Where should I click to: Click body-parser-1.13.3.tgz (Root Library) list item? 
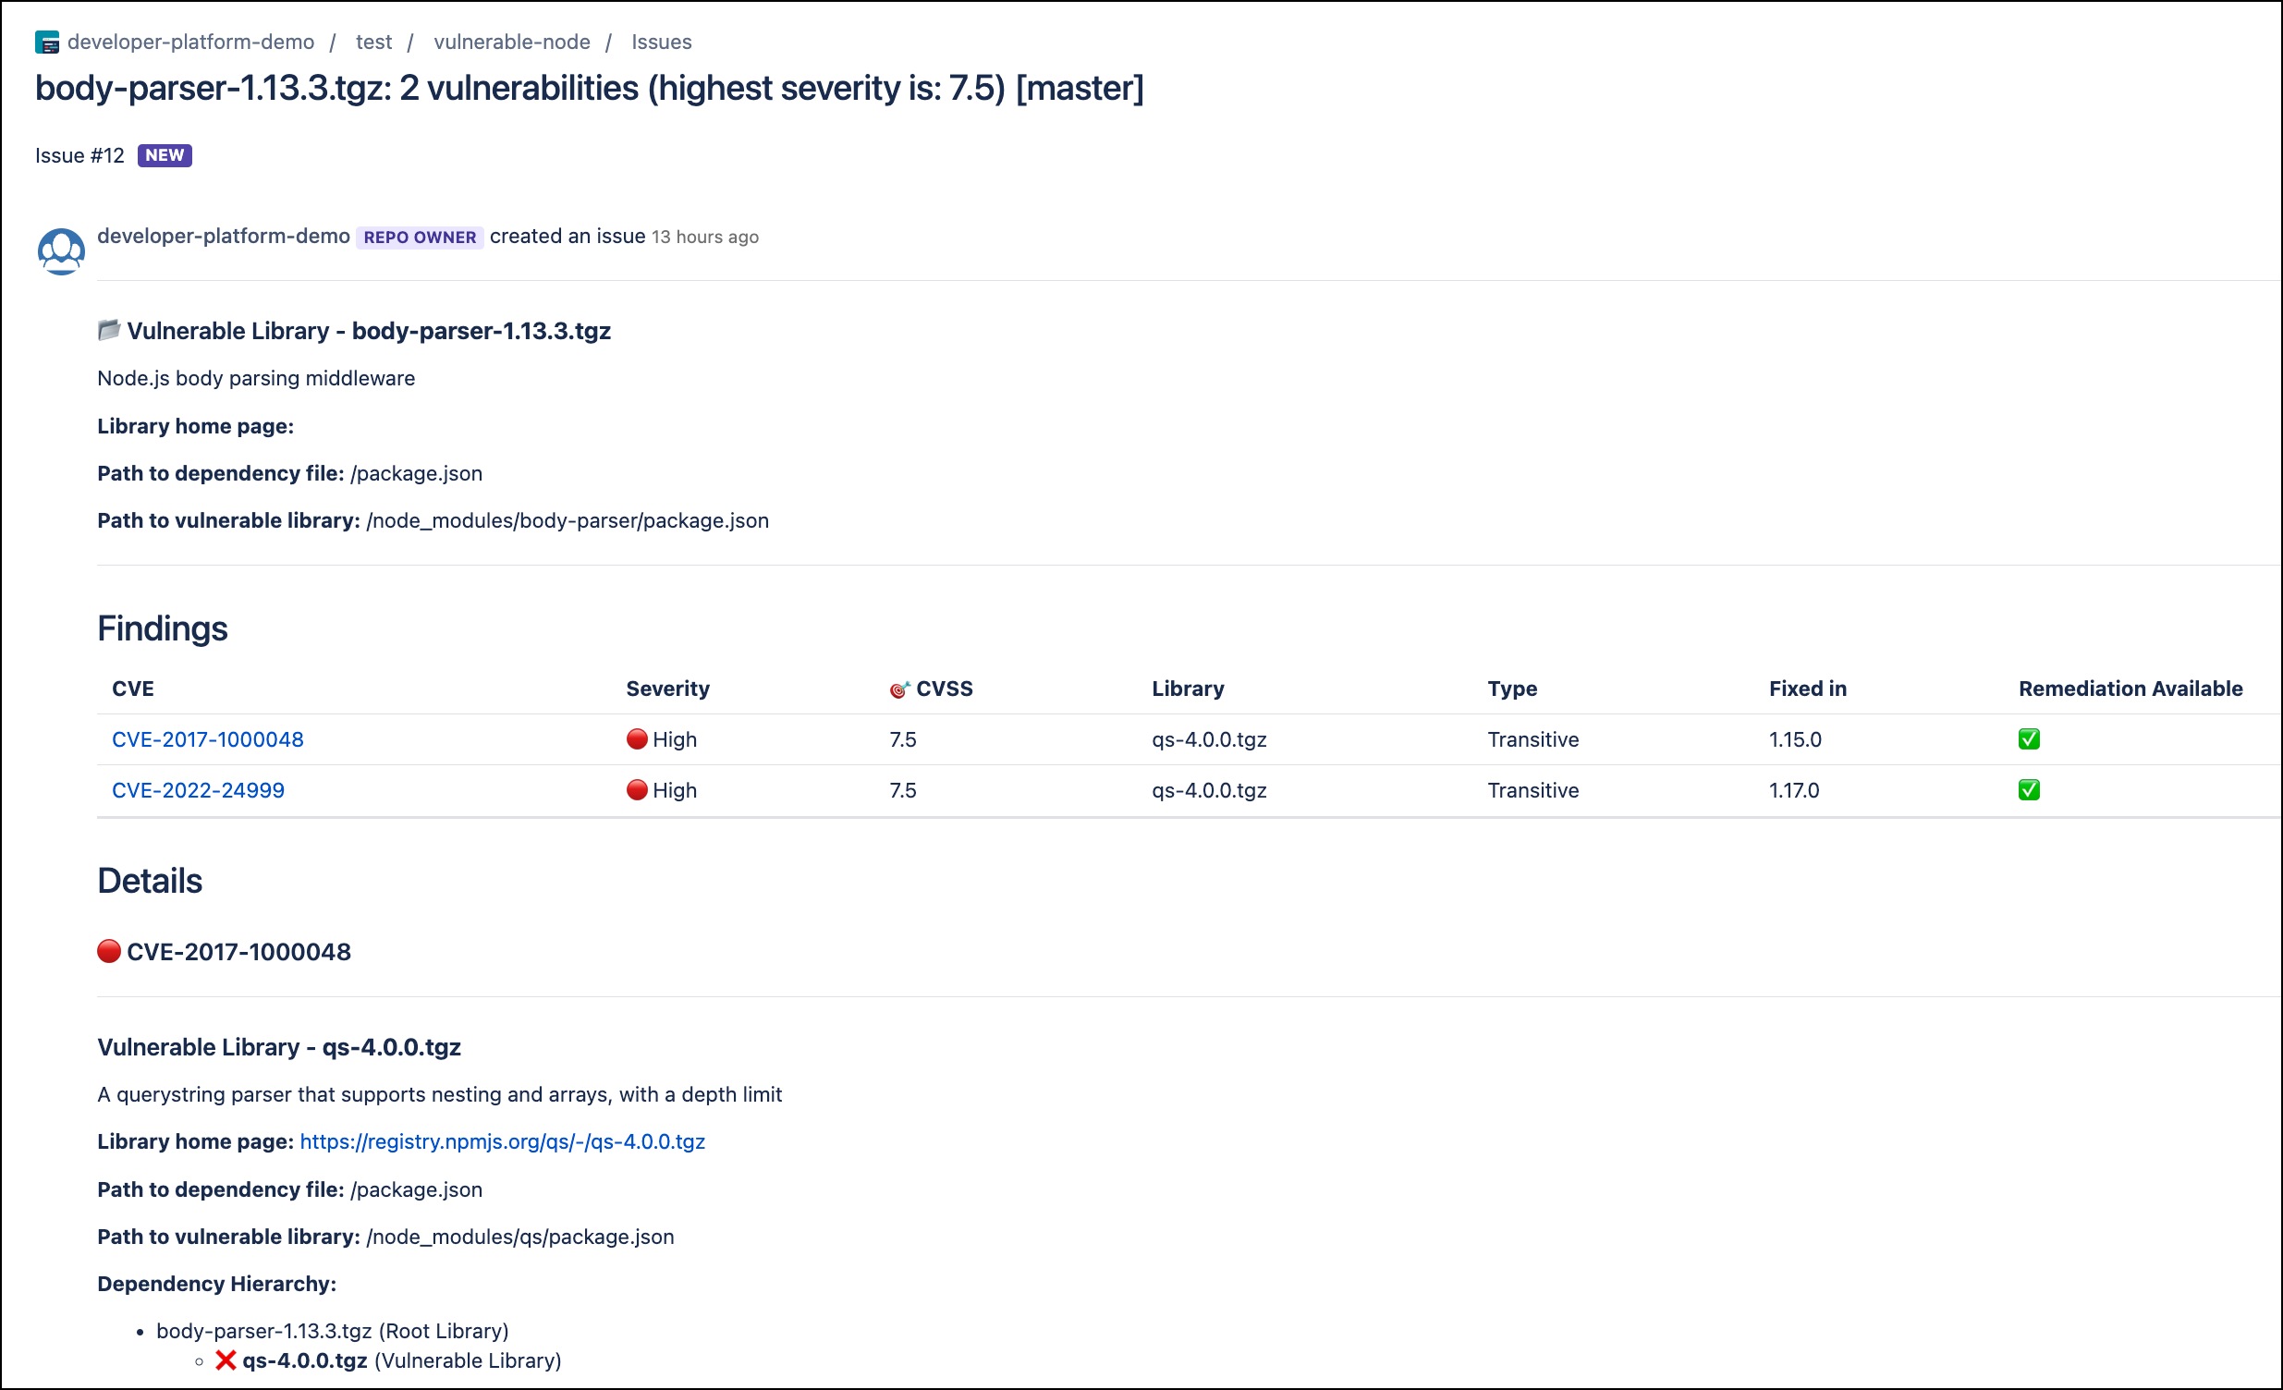tap(333, 1331)
